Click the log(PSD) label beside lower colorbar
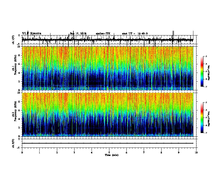Viewport: 221px width, 171px height. (209, 119)
